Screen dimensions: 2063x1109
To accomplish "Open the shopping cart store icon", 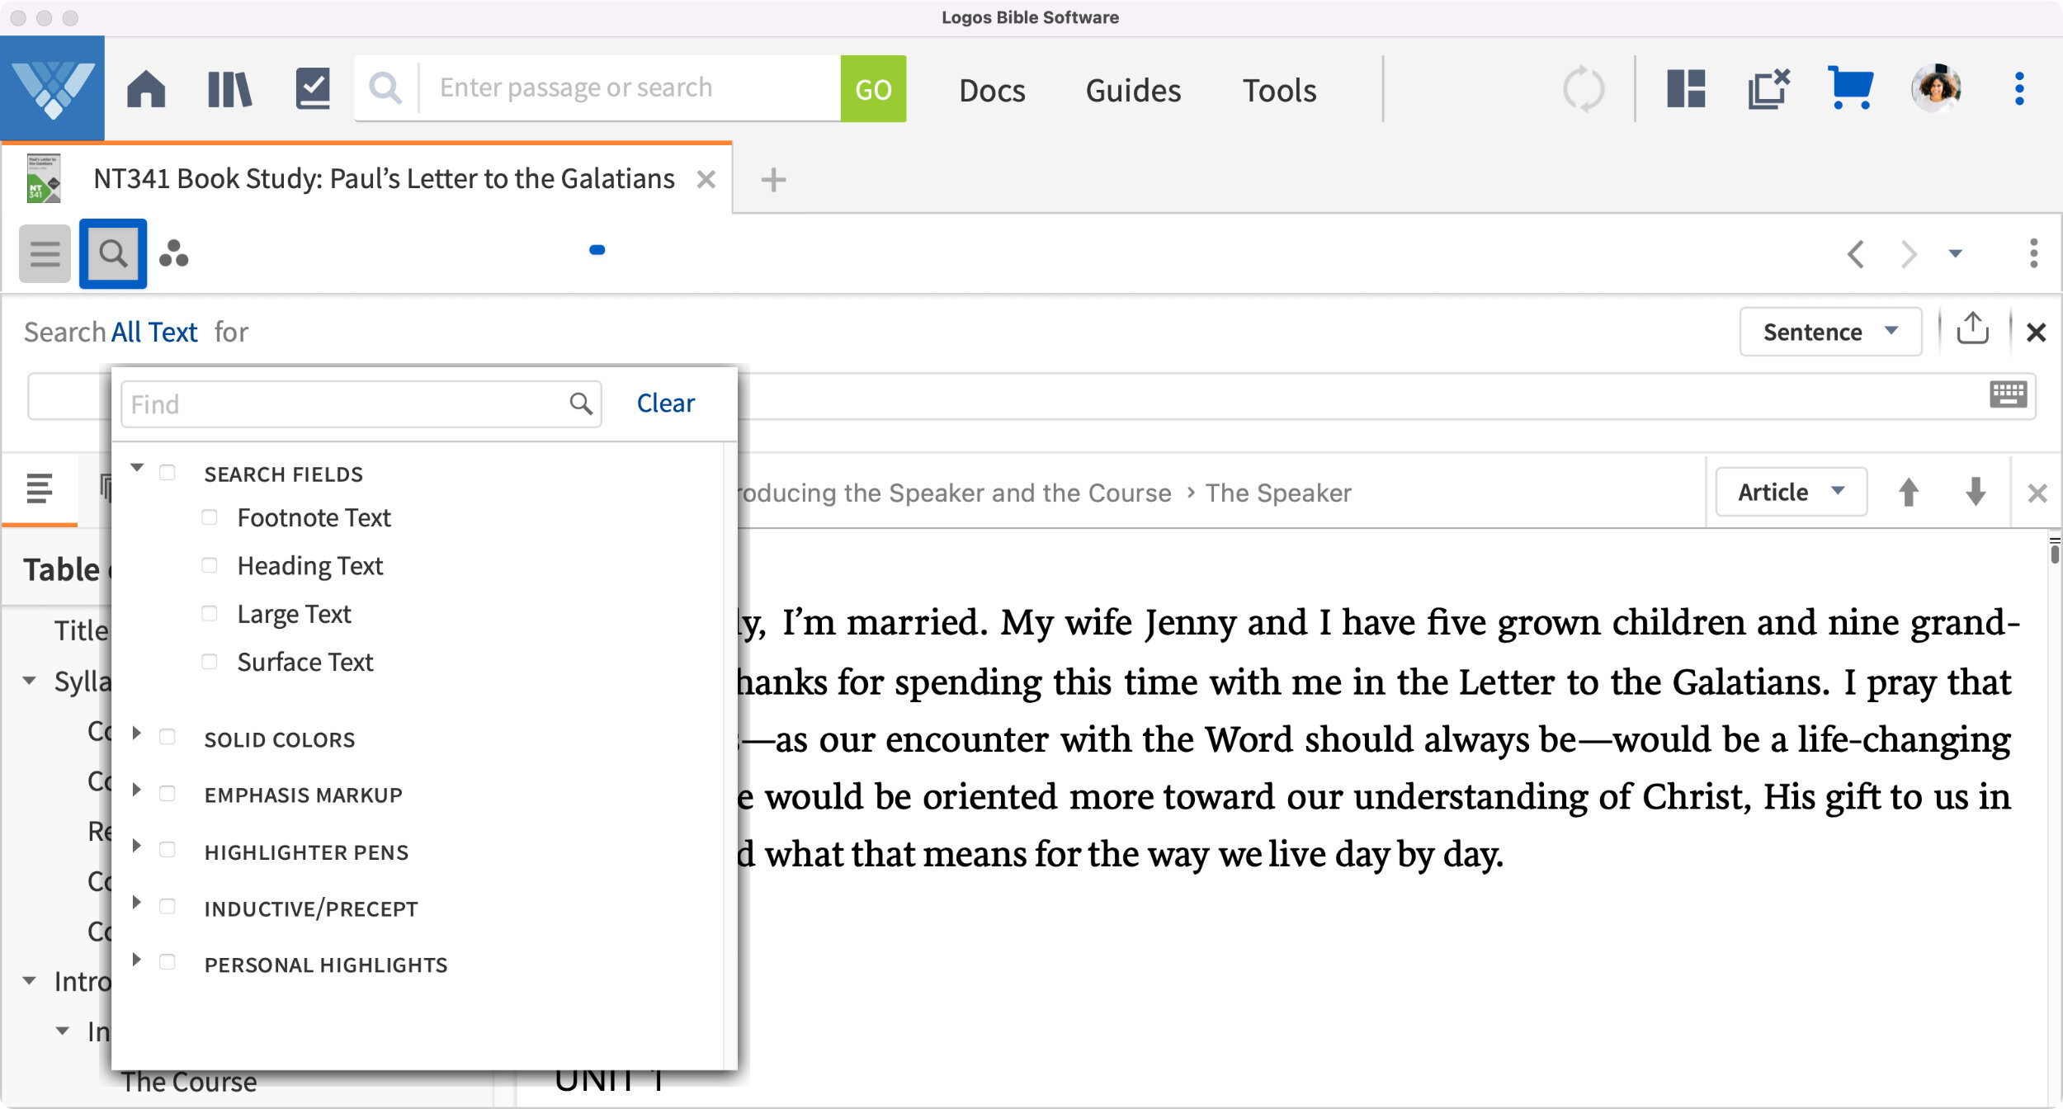I will point(1851,88).
